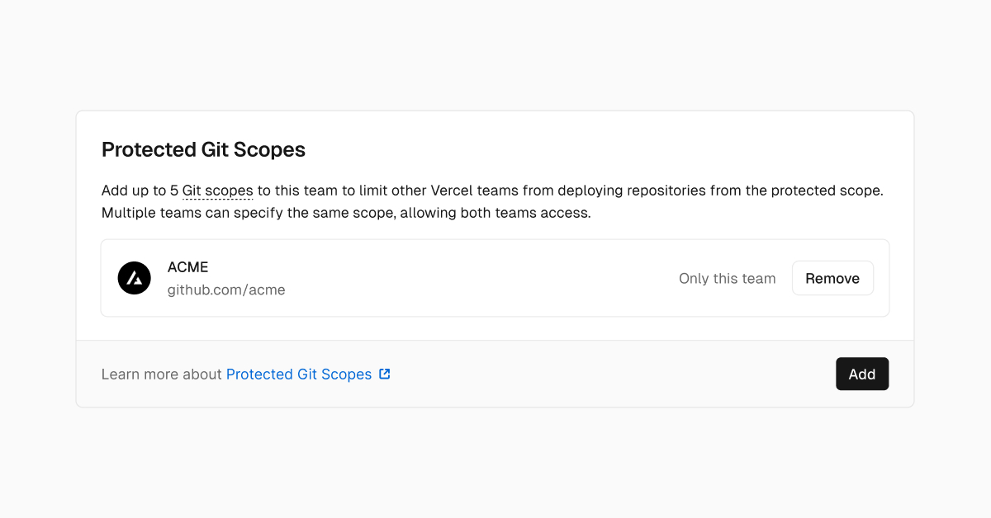
Task: Remove the ACME scope
Action: pyautogui.click(x=832, y=278)
